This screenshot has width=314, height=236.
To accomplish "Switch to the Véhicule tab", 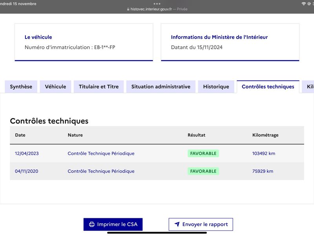I will [55, 87].
